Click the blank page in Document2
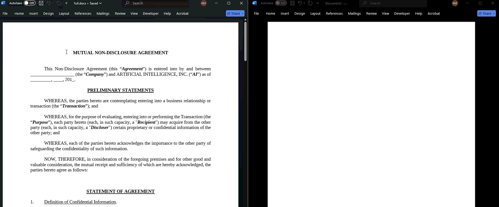 [371, 114]
